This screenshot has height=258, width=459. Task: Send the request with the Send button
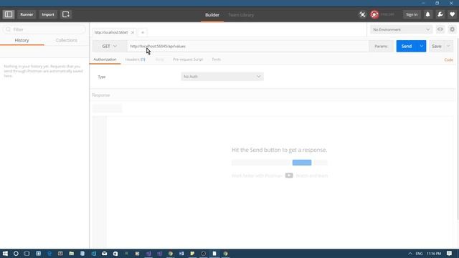tap(407, 46)
